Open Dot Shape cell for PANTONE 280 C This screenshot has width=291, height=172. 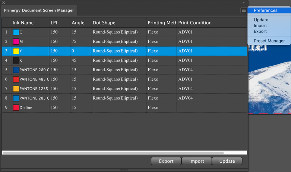(118, 70)
